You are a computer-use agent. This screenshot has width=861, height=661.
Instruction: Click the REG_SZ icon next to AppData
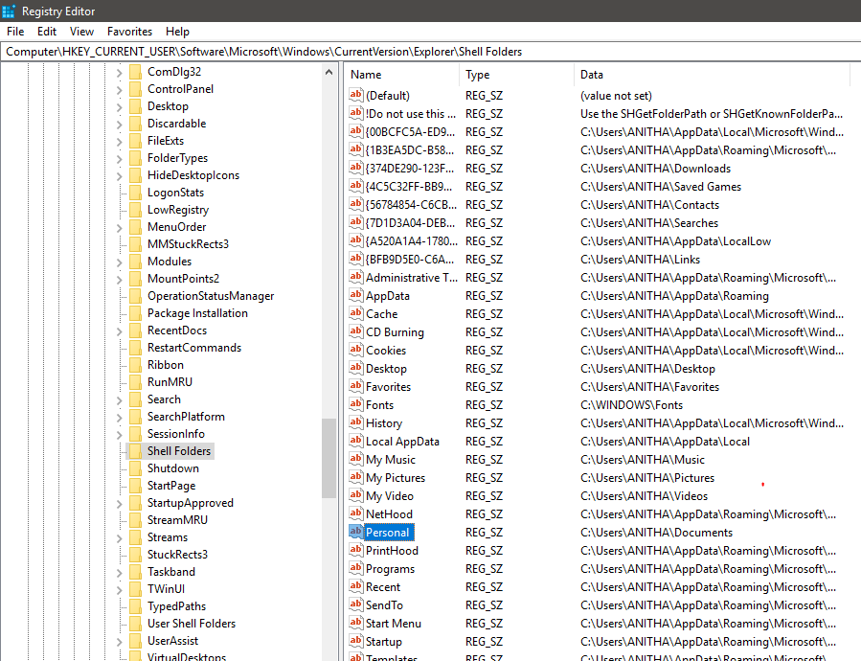click(356, 295)
